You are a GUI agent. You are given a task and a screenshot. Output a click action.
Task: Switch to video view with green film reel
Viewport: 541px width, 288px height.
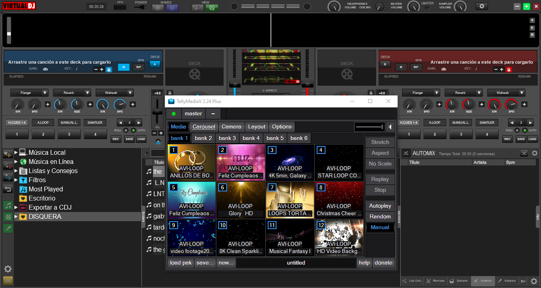(212, 8)
